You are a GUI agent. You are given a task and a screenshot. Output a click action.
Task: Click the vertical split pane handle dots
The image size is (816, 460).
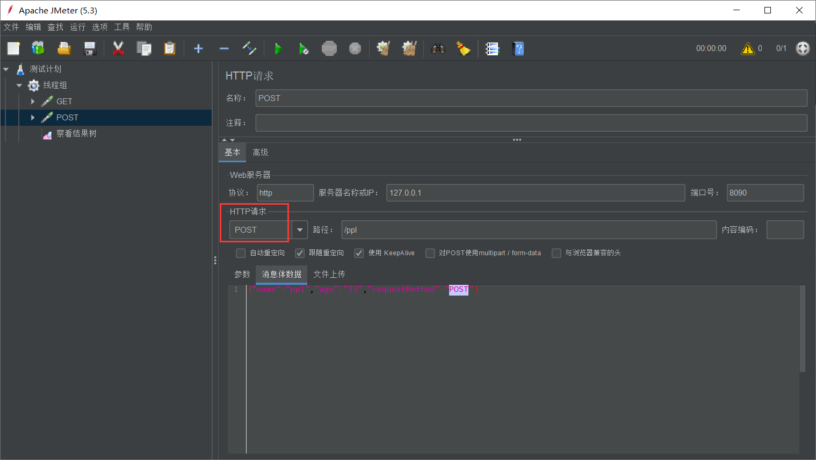coord(215,261)
